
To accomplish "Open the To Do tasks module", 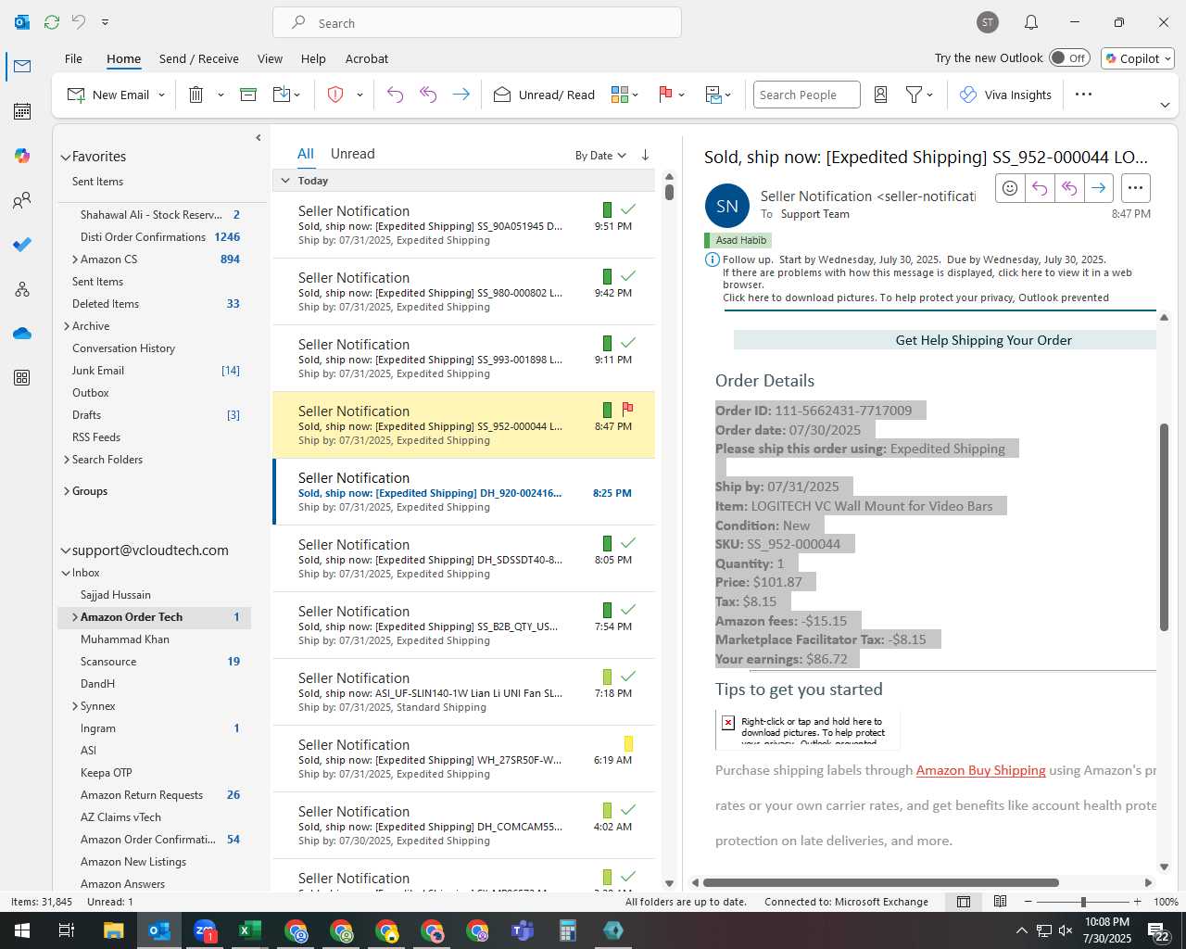I will pos(22,245).
